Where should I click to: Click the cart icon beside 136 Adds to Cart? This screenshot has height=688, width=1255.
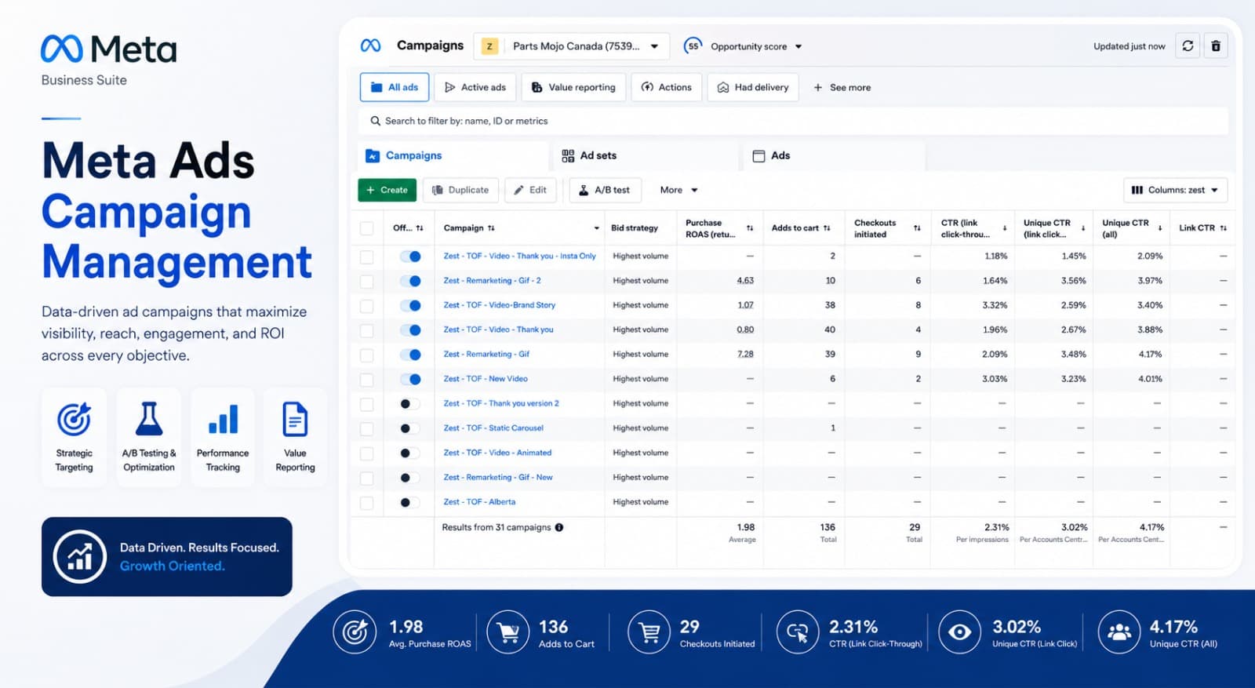click(x=508, y=632)
